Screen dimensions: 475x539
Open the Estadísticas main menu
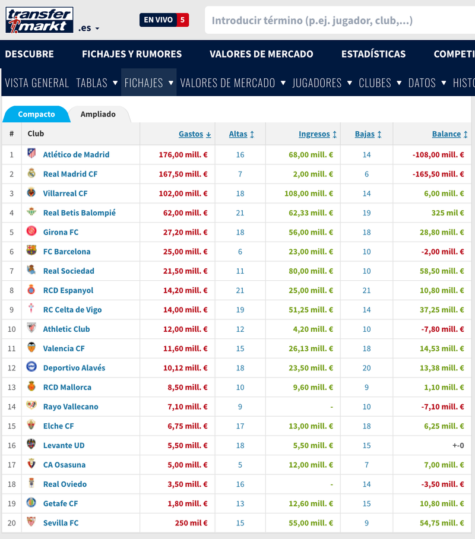[x=373, y=54]
